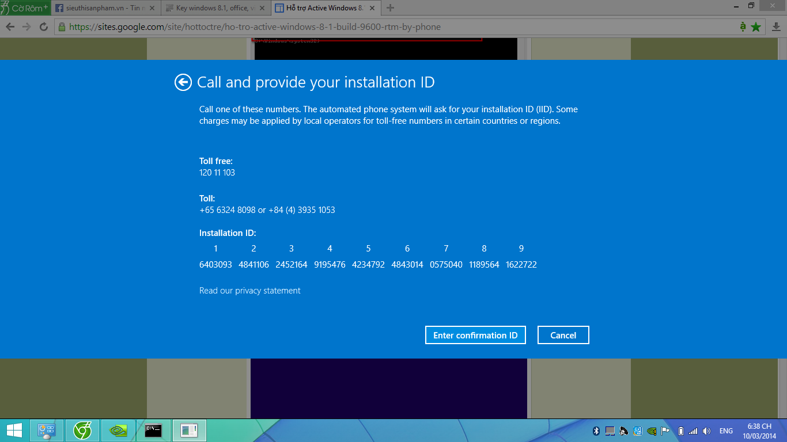Click the toll free number 120 11 103

(217, 173)
